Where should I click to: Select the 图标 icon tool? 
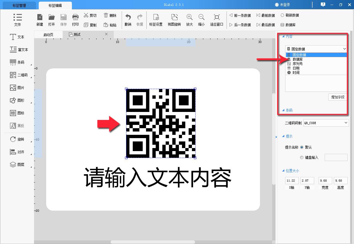[x=17, y=113]
